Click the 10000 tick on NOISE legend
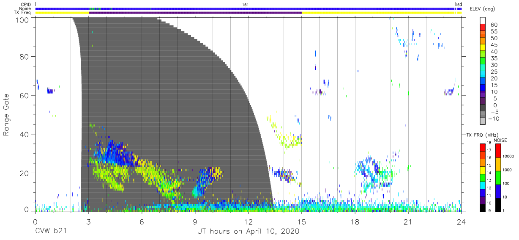519x240 pixels. tap(509, 157)
